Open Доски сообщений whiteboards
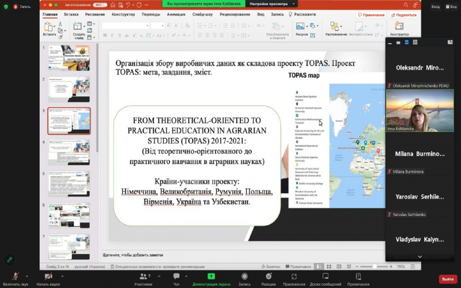Image resolution: width=461 pixels, height=288 pixels. [x=326, y=276]
